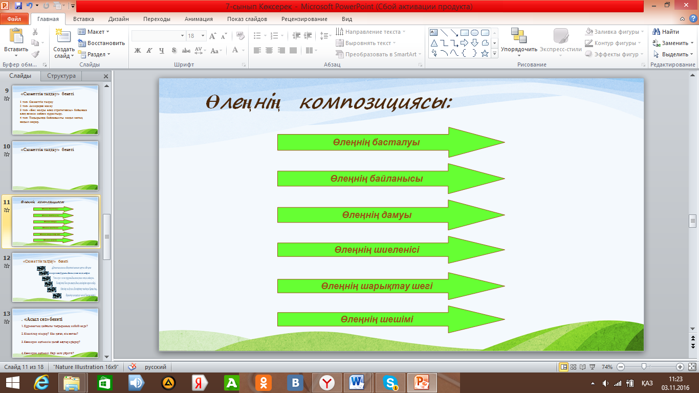Select the Өлеңнің дамуы arrow shape

tap(391, 215)
